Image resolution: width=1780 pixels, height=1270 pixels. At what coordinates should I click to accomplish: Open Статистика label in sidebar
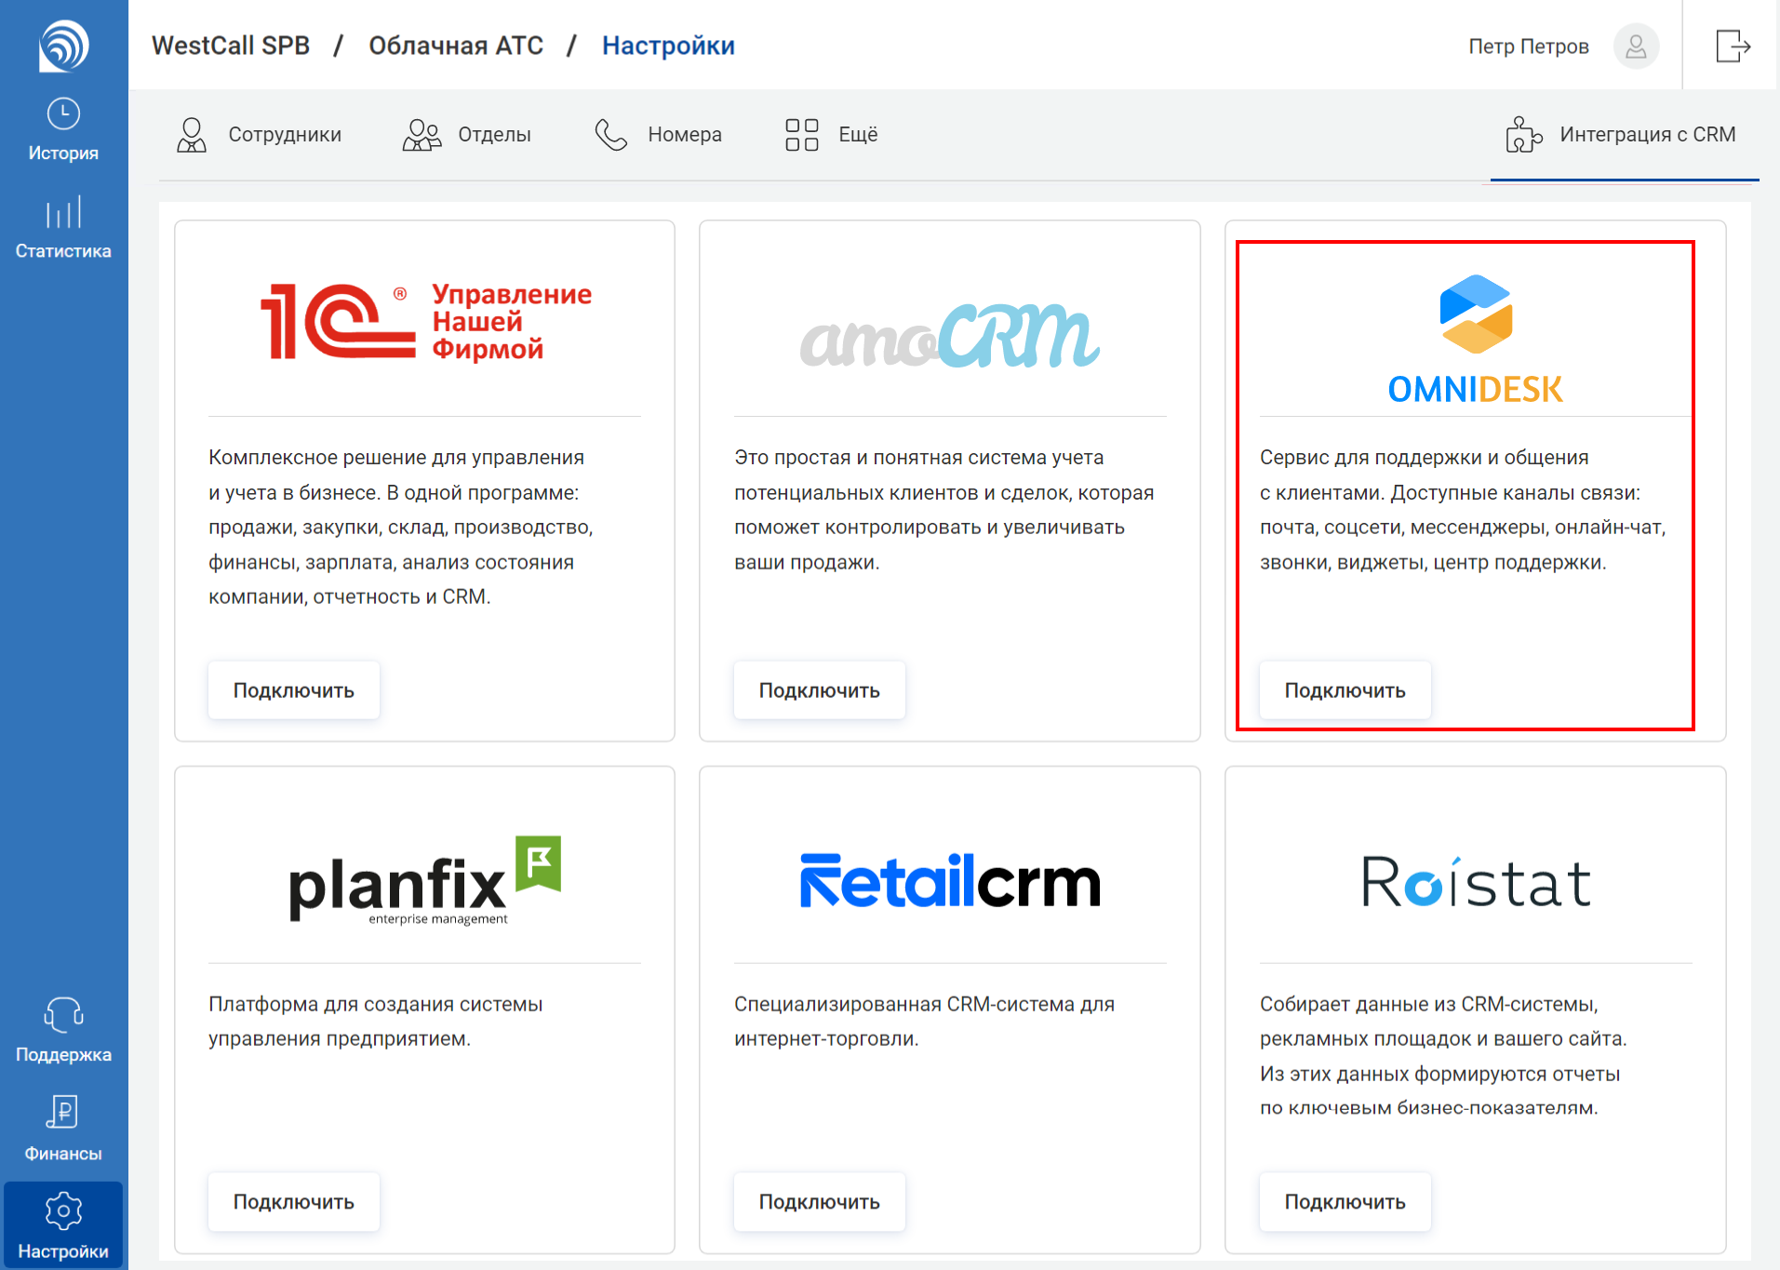coord(63,251)
